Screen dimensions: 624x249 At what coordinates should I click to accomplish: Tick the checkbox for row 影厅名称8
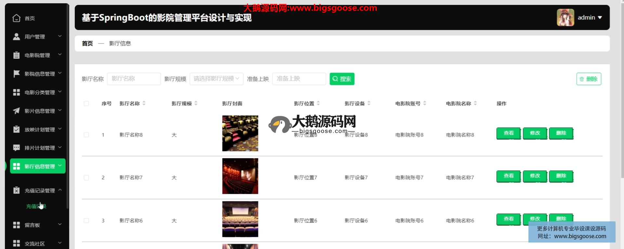pyautogui.click(x=86, y=135)
